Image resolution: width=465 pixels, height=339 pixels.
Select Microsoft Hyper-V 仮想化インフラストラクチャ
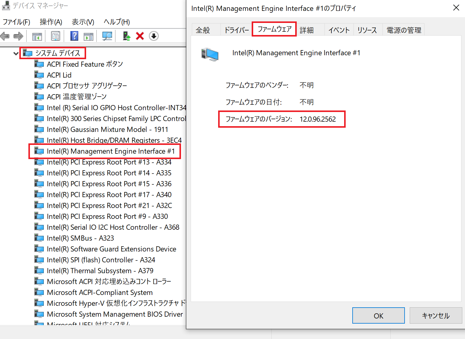[x=117, y=303]
